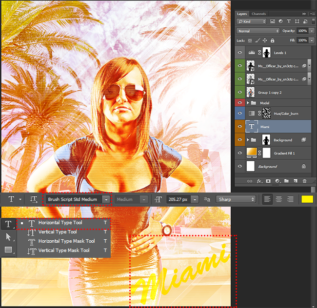Image resolution: width=317 pixels, height=308 pixels.
Task: Open the Normal blend mode dropdown
Action: [x=258, y=31]
